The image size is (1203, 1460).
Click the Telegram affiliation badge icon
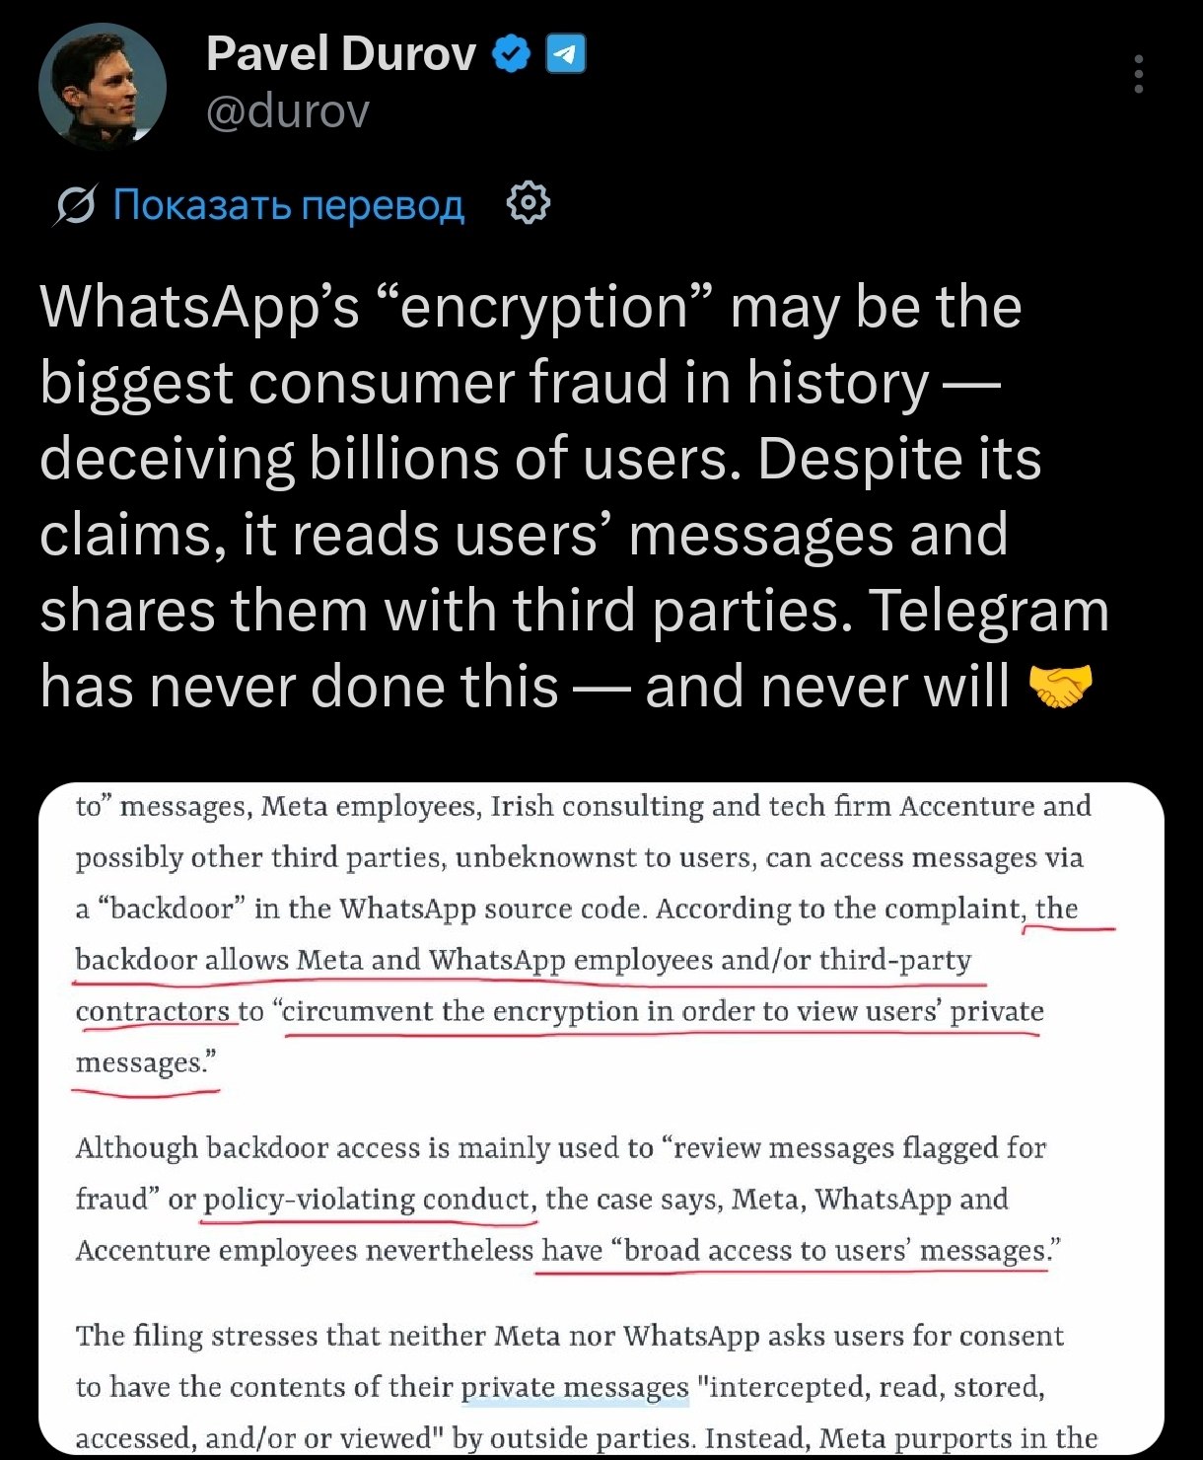pyautogui.click(x=566, y=54)
